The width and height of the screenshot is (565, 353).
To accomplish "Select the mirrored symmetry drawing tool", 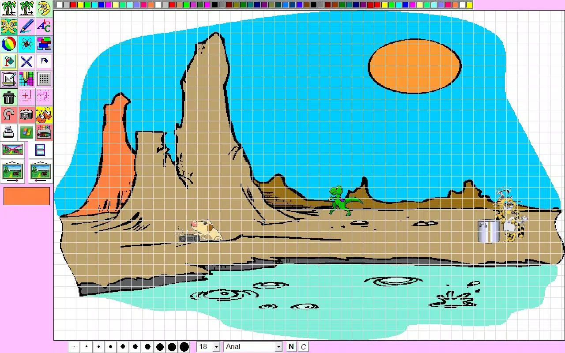I will pyautogui.click(x=9, y=26).
